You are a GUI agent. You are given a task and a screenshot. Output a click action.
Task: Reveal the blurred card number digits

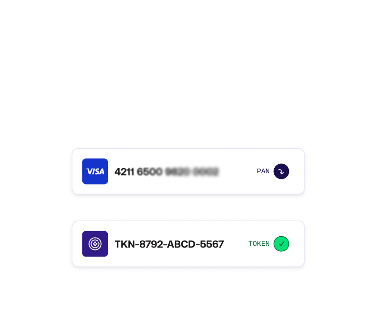click(x=191, y=172)
